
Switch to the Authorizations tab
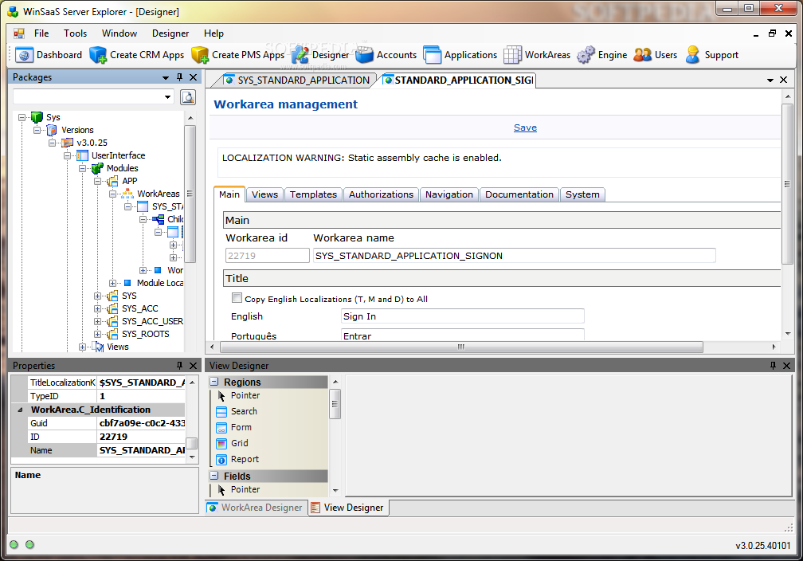point(381,194)
